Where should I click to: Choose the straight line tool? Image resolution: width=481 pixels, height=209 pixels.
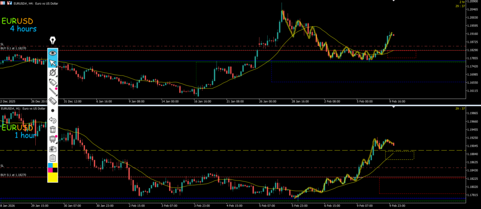[x=53, y=91]
